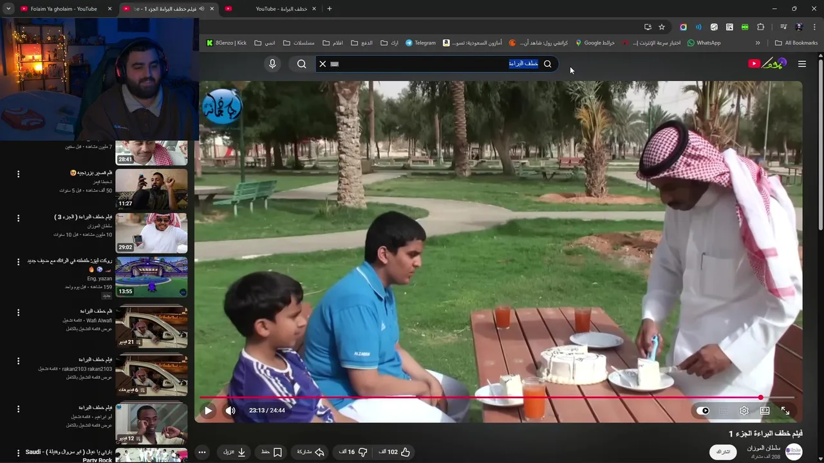Open the Chrome extensions puzzle icon
Viewport: 824px width, 463px height.
click(761, 27)
